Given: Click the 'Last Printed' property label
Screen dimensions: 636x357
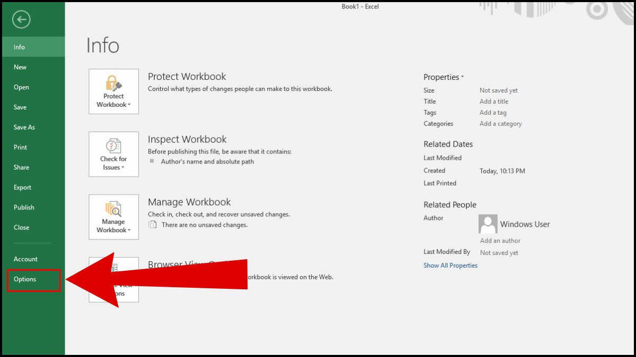Looking at the screenshot, I should coord(440,183).
